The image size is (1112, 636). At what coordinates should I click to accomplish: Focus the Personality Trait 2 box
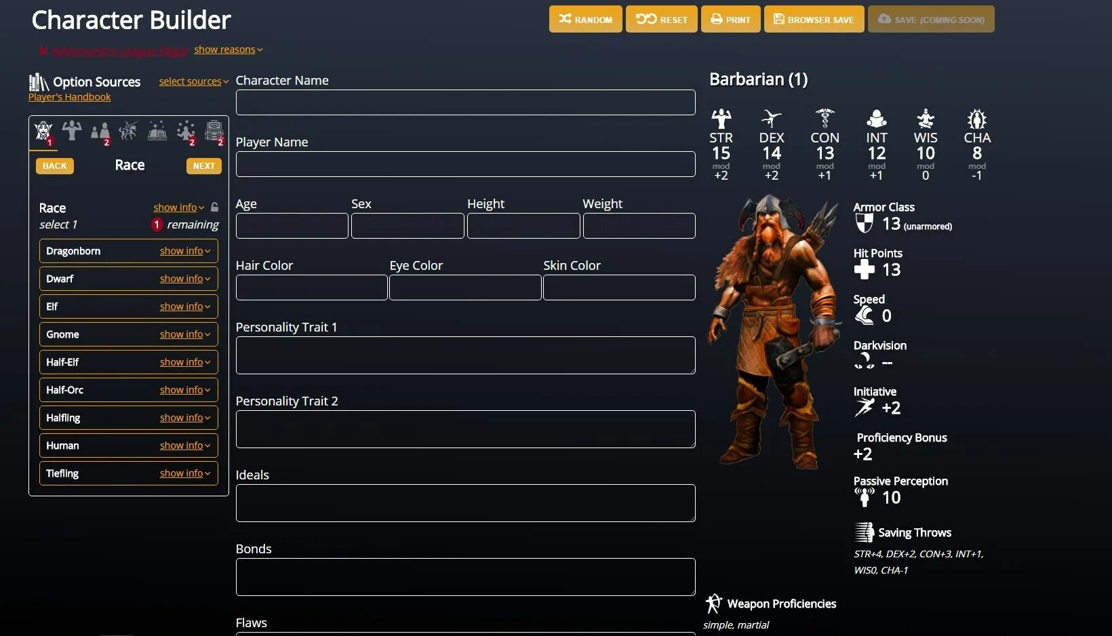pyautogui.click(x=465, y=429)
